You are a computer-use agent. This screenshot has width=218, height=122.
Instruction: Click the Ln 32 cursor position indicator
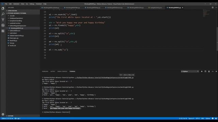click(x=183, y=118)
